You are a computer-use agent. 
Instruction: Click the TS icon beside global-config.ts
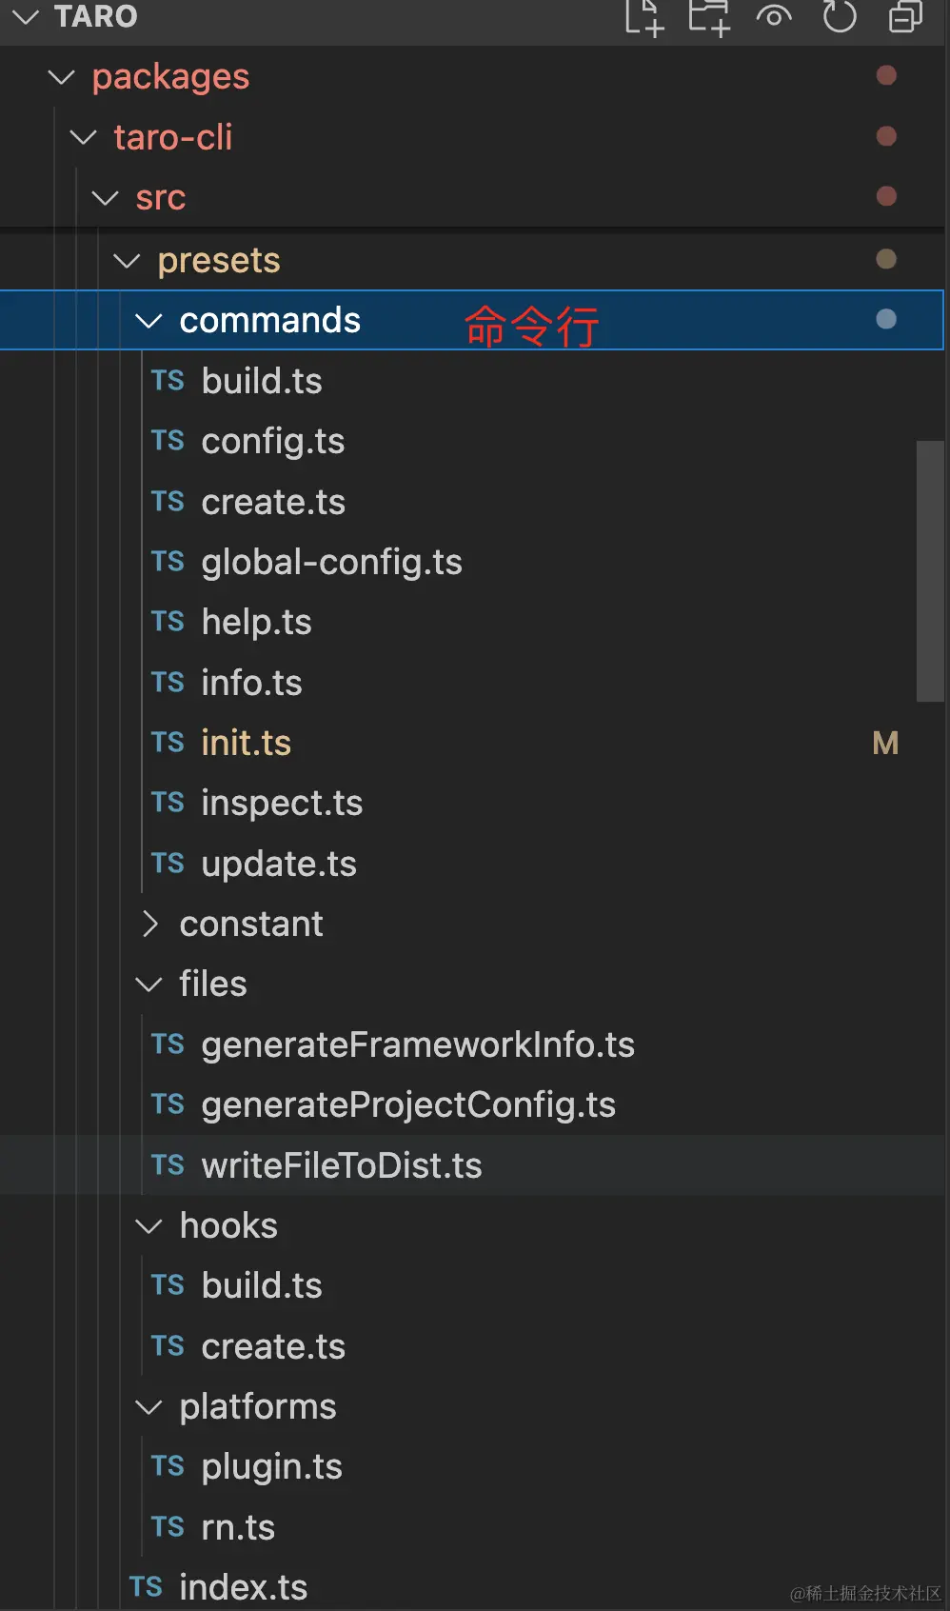click(168, 562)
